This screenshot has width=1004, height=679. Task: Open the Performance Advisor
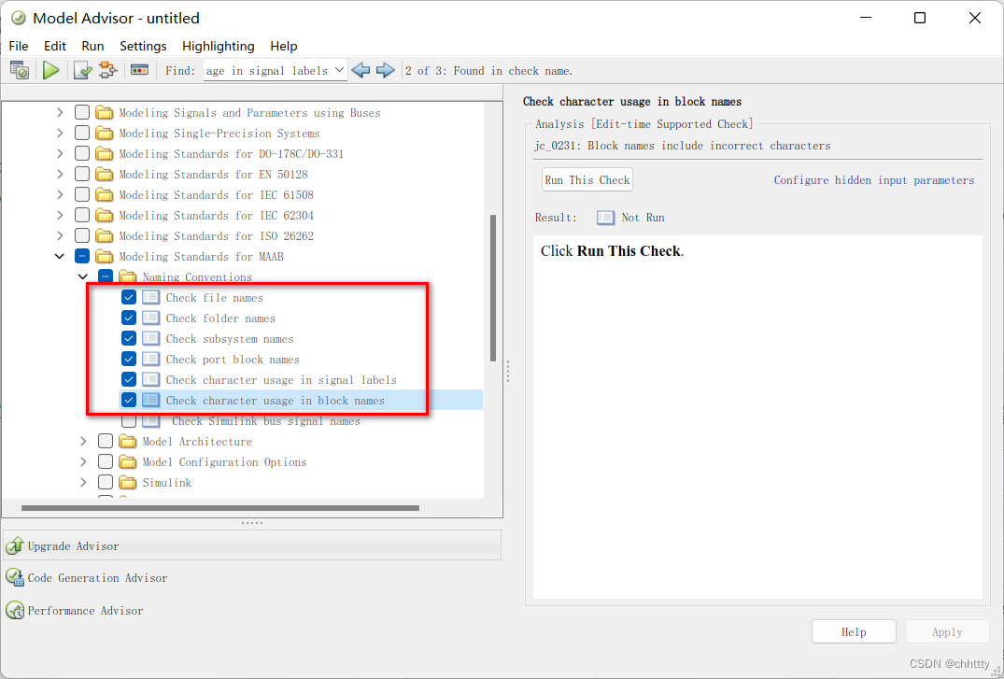coord(75,611)
